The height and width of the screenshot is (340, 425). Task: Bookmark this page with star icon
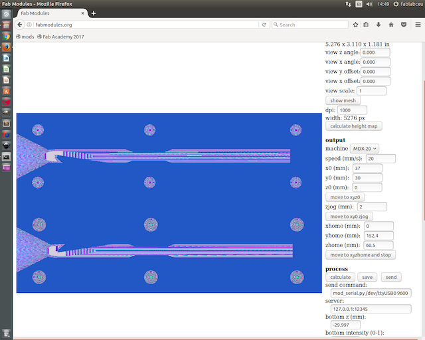pos(355,25)
